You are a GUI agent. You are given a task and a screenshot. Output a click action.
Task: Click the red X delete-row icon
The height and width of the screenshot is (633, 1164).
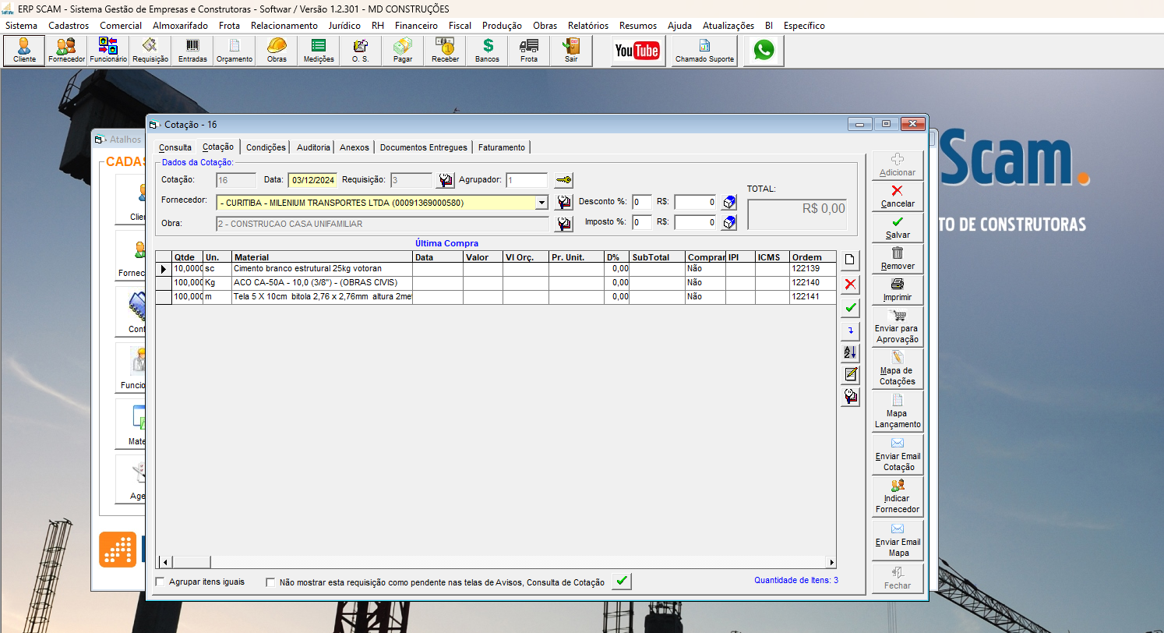(x=850, y=284)
